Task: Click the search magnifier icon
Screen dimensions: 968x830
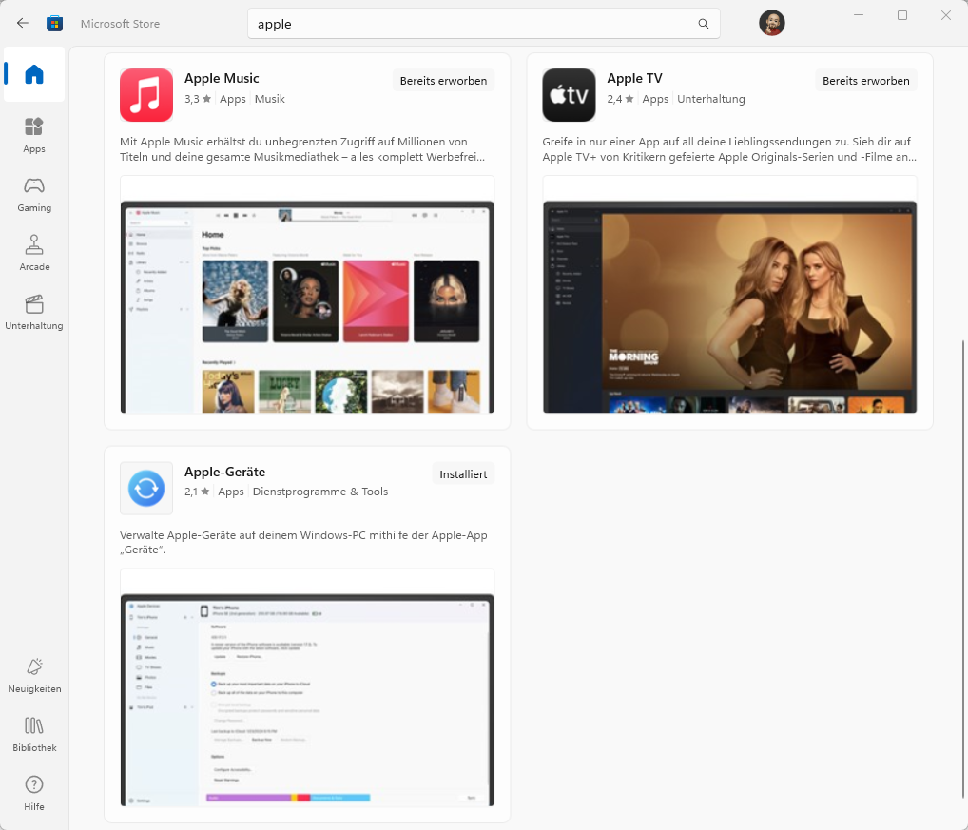Action: coord(703,24)
